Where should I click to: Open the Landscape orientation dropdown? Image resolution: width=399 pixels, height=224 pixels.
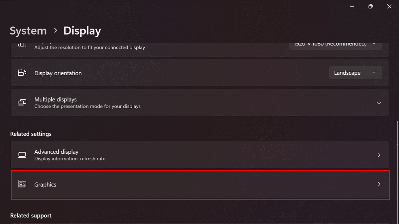point(355,73)
